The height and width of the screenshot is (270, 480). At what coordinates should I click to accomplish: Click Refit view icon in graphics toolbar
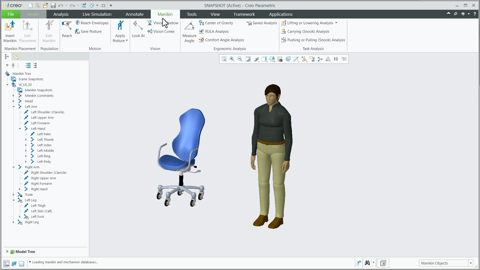point(224,59)
